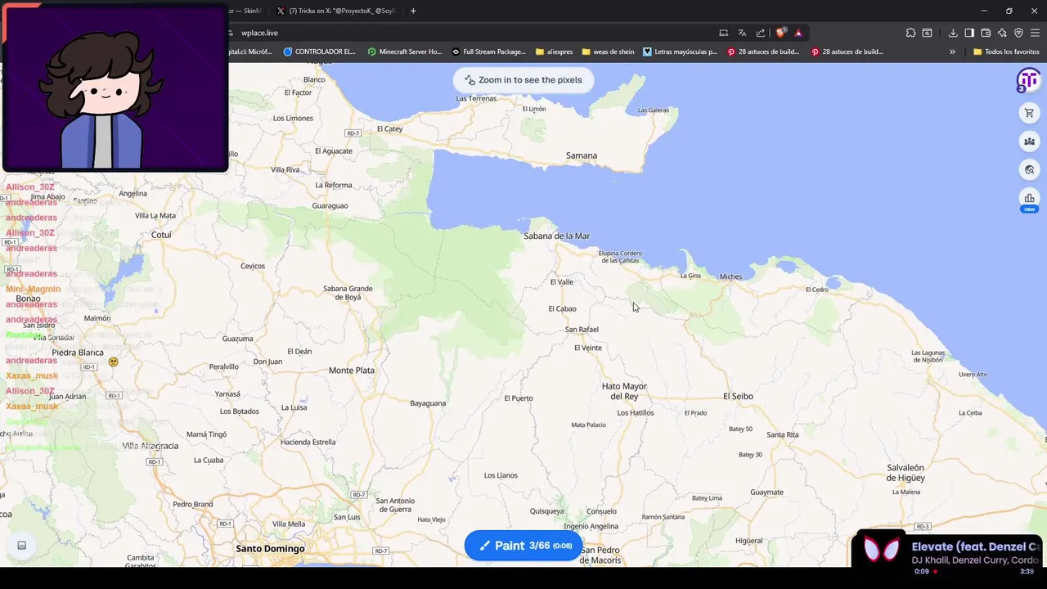The height and width of the screenshot is (589, 1047).
Task: Open the browser extensions puzzle icon
Action: 910,33
